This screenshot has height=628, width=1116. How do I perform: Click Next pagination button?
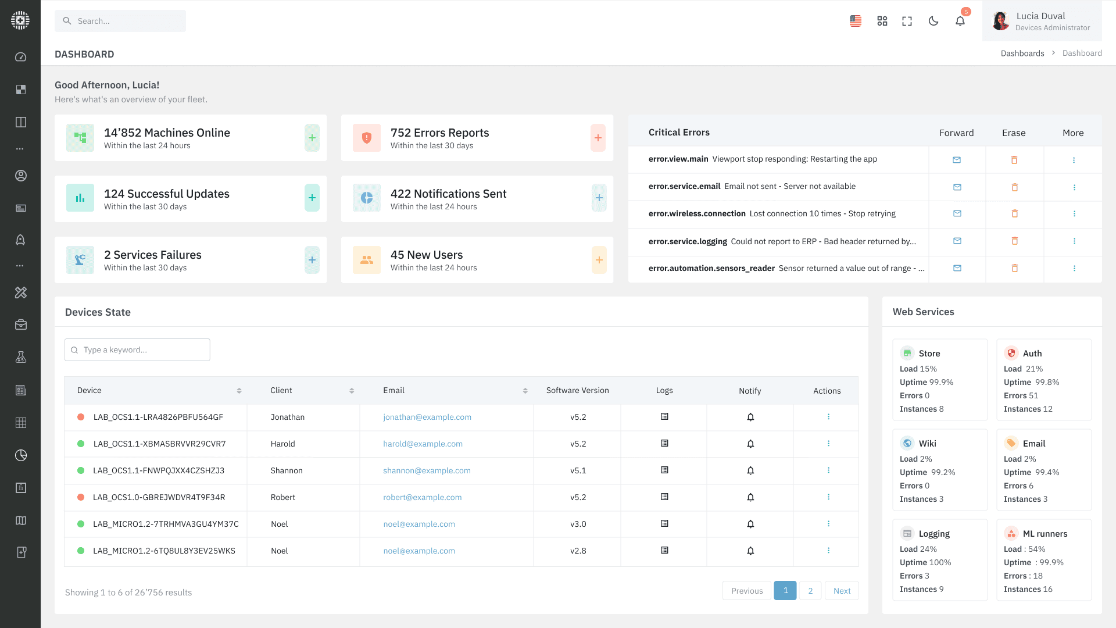[x=842, y=591]
